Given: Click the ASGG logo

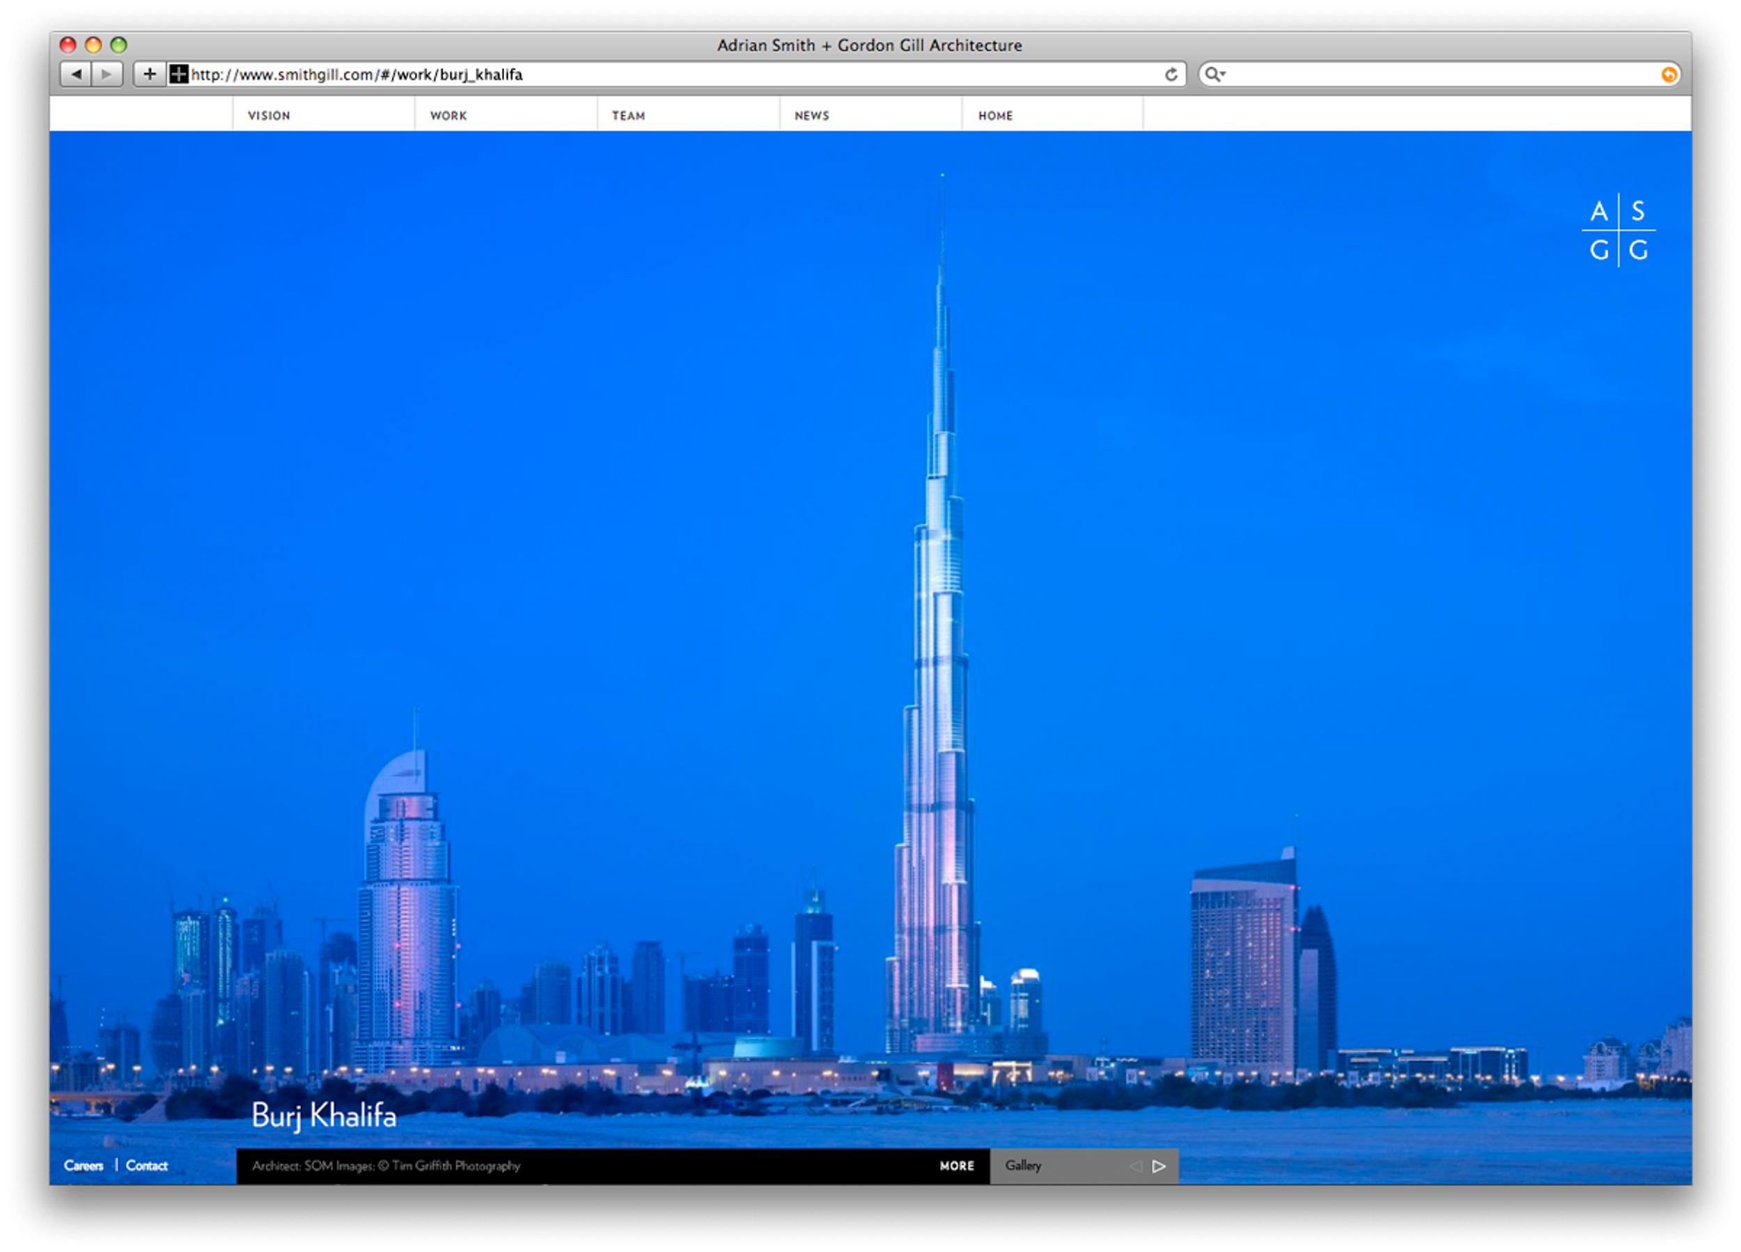Looking at the screenshot, I should (1618, 230).
